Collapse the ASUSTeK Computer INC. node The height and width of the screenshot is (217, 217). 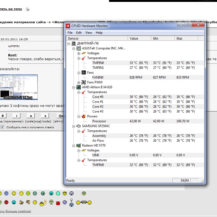(73, 49)
